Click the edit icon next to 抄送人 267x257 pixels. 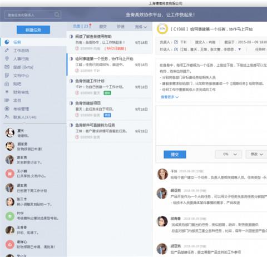[x=176, y=50]
